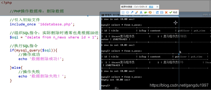The image size is (211, 90).
Task: Select the ellipse annotation tool
Action: pyautogui.click(x=127, y=12)
